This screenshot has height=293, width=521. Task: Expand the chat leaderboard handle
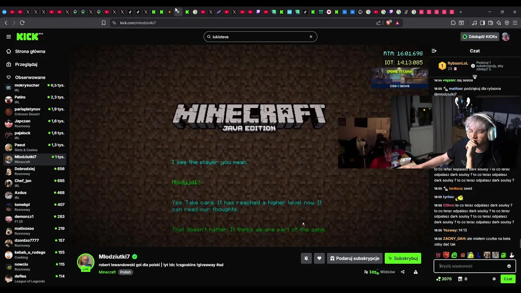[475, 77]
